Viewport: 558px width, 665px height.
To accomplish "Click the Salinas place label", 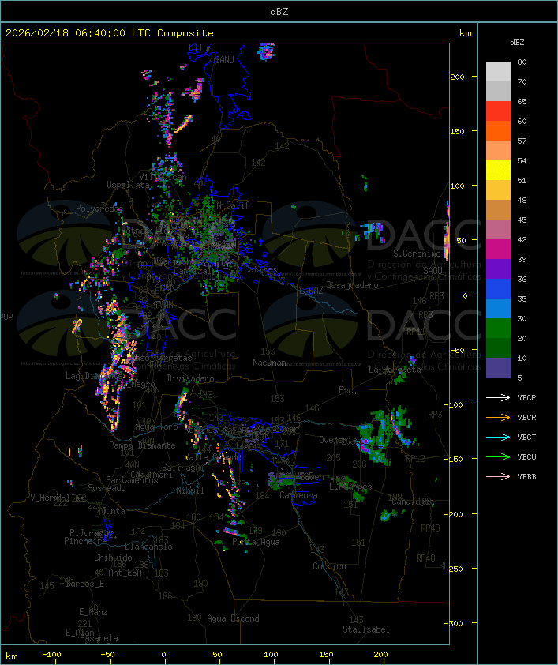I will pos(178,468).
